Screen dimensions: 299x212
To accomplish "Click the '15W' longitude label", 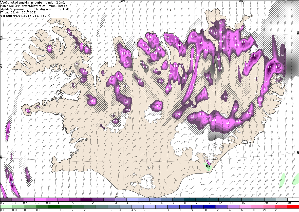I will pos(241,1).
